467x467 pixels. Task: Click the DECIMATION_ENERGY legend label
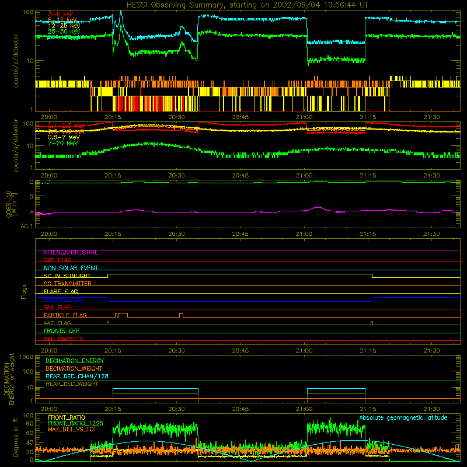[x=75, y=361]
